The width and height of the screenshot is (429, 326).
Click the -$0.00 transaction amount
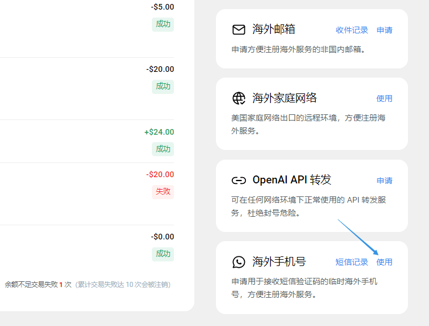pos(163,237)
